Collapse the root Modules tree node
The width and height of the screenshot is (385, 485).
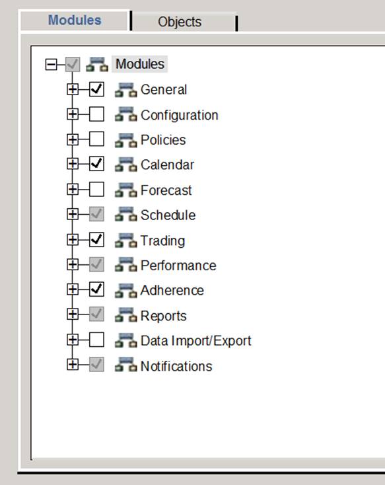pos(51,65)
